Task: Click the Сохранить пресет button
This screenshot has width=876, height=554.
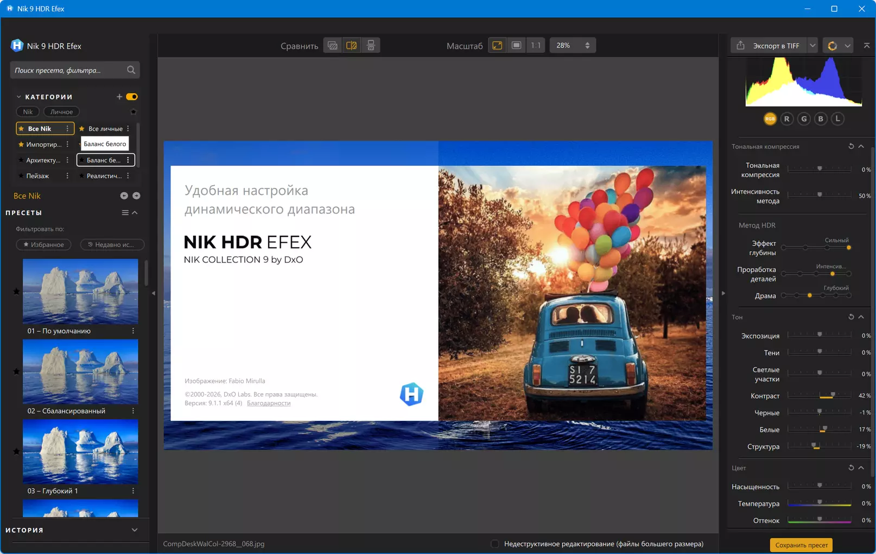Action: click(801, 545)
